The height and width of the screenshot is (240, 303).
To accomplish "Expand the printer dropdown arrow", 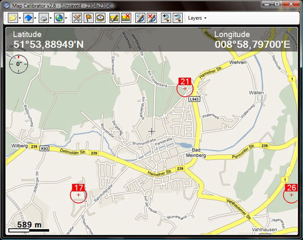I will point(51,19).
